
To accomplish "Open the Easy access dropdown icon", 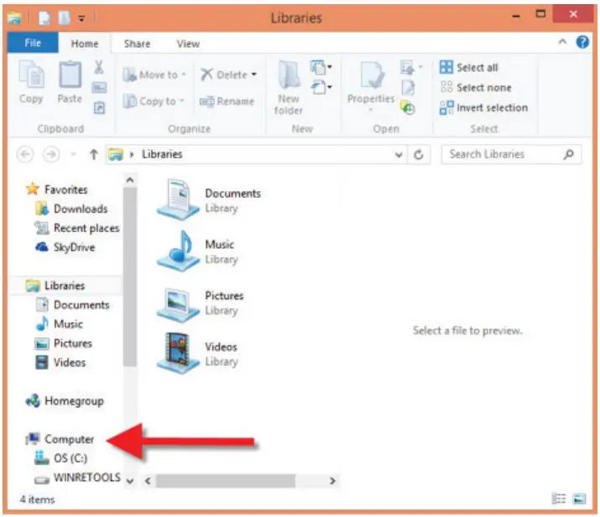I will click(321, 87).
